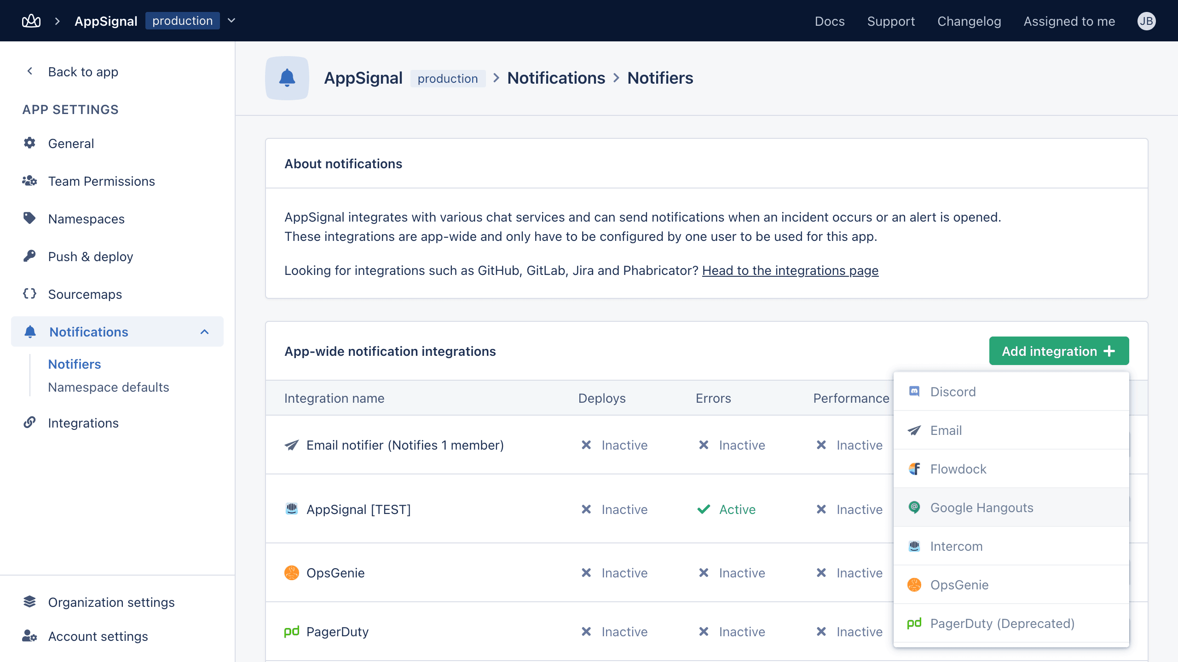The width and height of the screenshot is (1178, 662).
Task: Click the Errors column header
Action: (x=713, y=398)
